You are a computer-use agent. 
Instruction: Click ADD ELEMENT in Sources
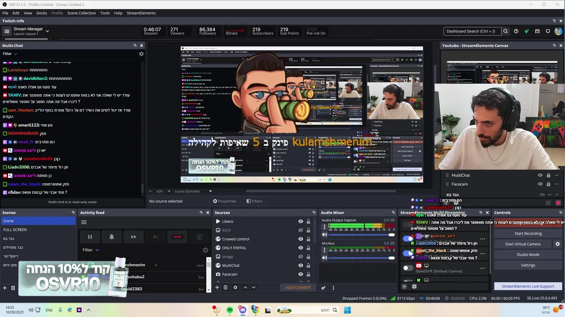pos(298,288)
